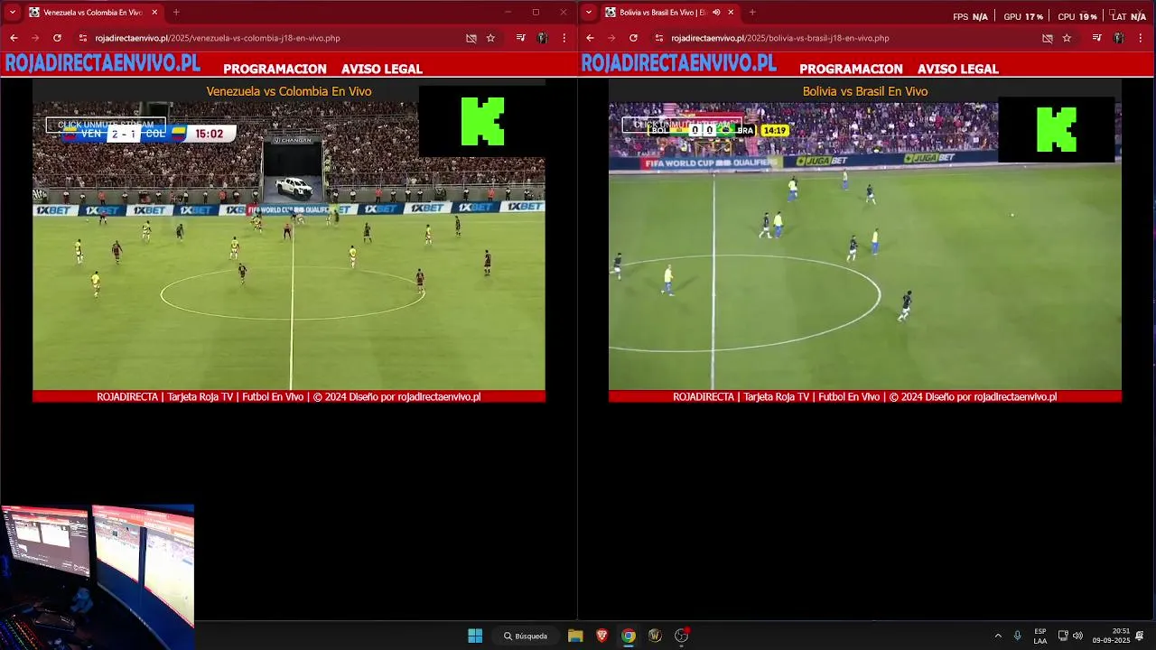The image size is (1156, 650).
Task: Click ROJADIRECTAENVIVO.PL logo on right page
Action: click(678, 63)
